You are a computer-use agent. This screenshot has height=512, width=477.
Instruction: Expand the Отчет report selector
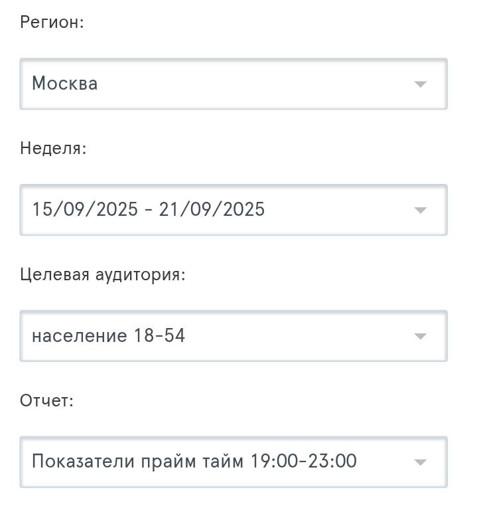[x=234, y=463]
